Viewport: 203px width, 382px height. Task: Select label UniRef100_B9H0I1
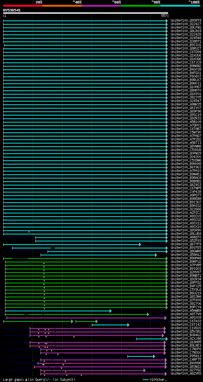point(186,83)
